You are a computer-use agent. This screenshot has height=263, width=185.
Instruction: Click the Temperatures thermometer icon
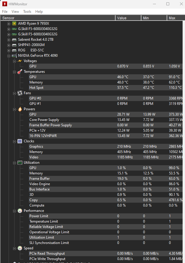[20, 72]
